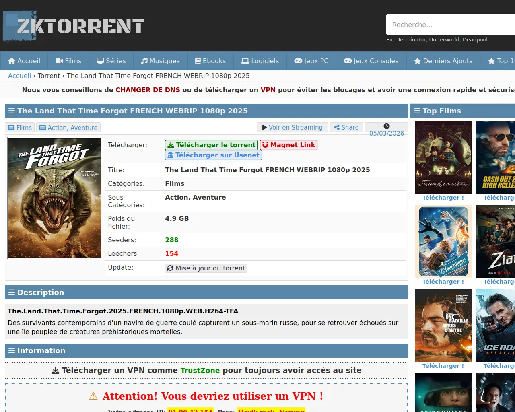Click the clock icon above the date
Screen dimensions: 515x412
387,126
